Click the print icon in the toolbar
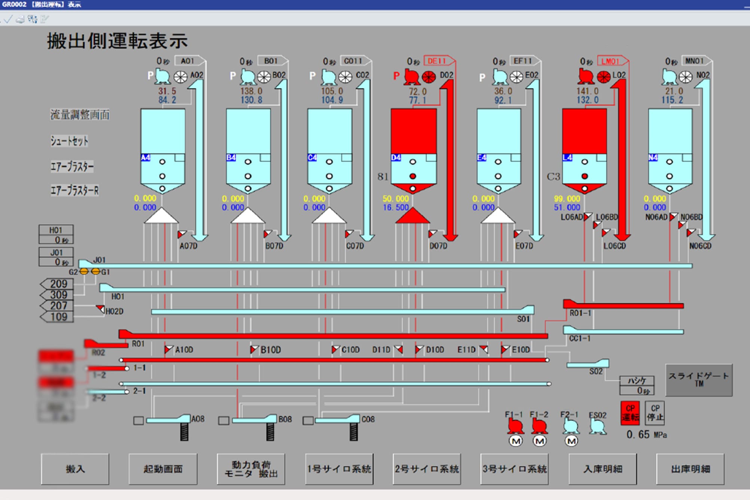The height and width of the screenshot is (500, 750). point(21,19)
